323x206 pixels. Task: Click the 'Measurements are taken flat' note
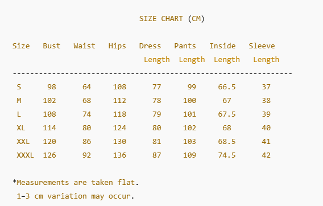pos(76,183)
